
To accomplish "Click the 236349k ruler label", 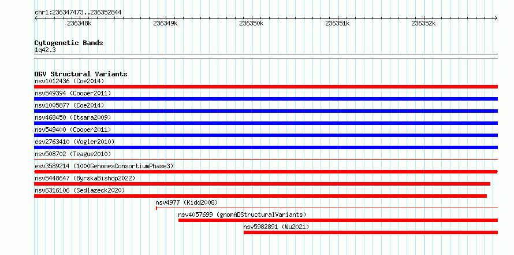I will coord(165,23).
